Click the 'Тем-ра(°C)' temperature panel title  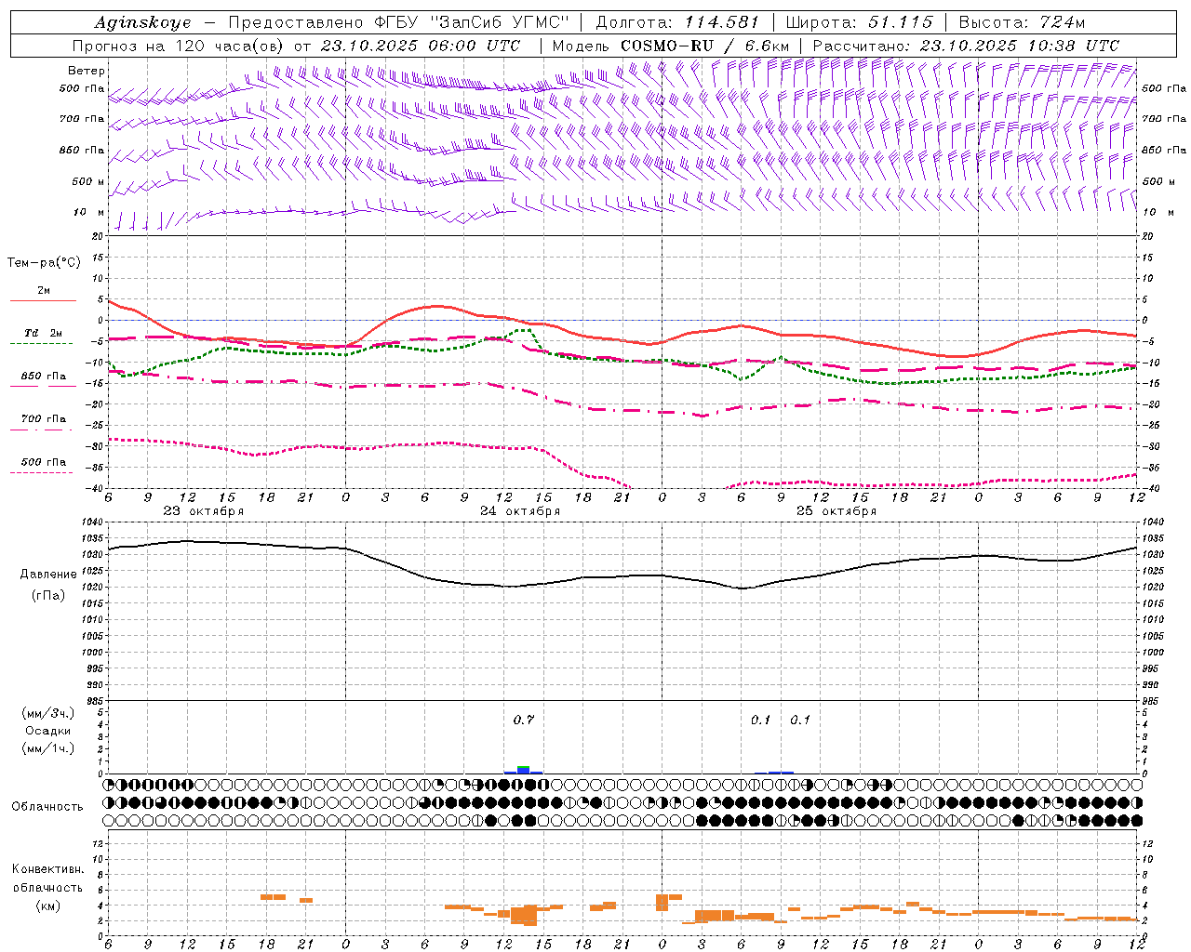coord(44,262)
